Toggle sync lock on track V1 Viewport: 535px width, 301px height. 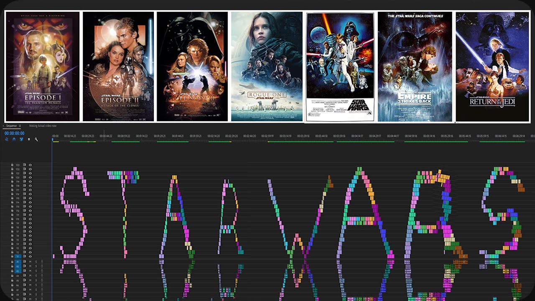(25, 256)
